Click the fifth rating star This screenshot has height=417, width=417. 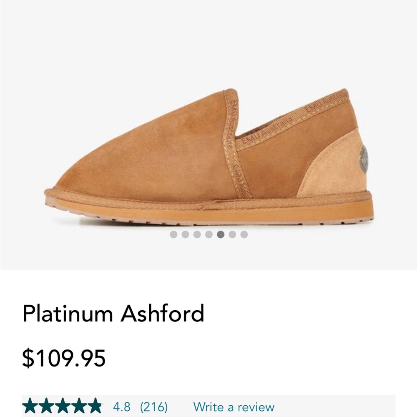pos(95,406)
